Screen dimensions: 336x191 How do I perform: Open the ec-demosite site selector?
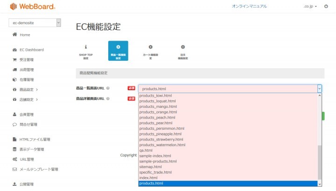coord(35,23)
